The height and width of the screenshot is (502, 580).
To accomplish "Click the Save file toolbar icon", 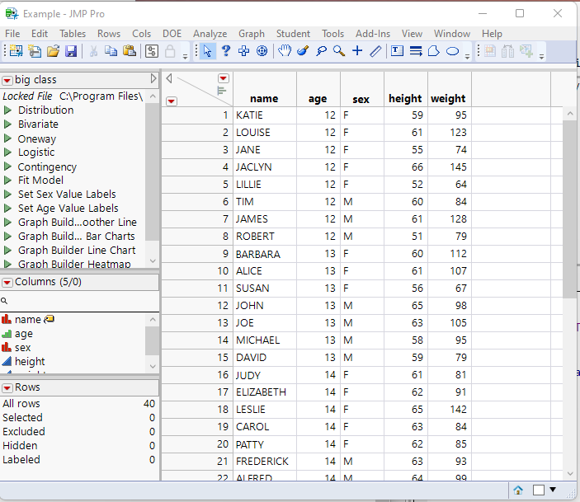I will 71,51.
